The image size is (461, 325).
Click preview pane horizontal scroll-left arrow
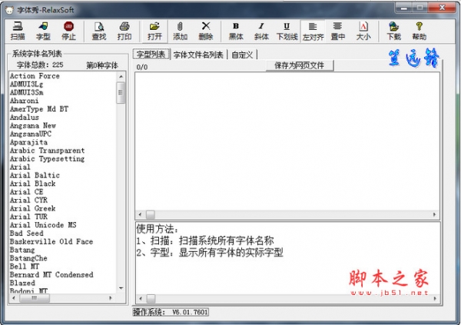(141, 214)
